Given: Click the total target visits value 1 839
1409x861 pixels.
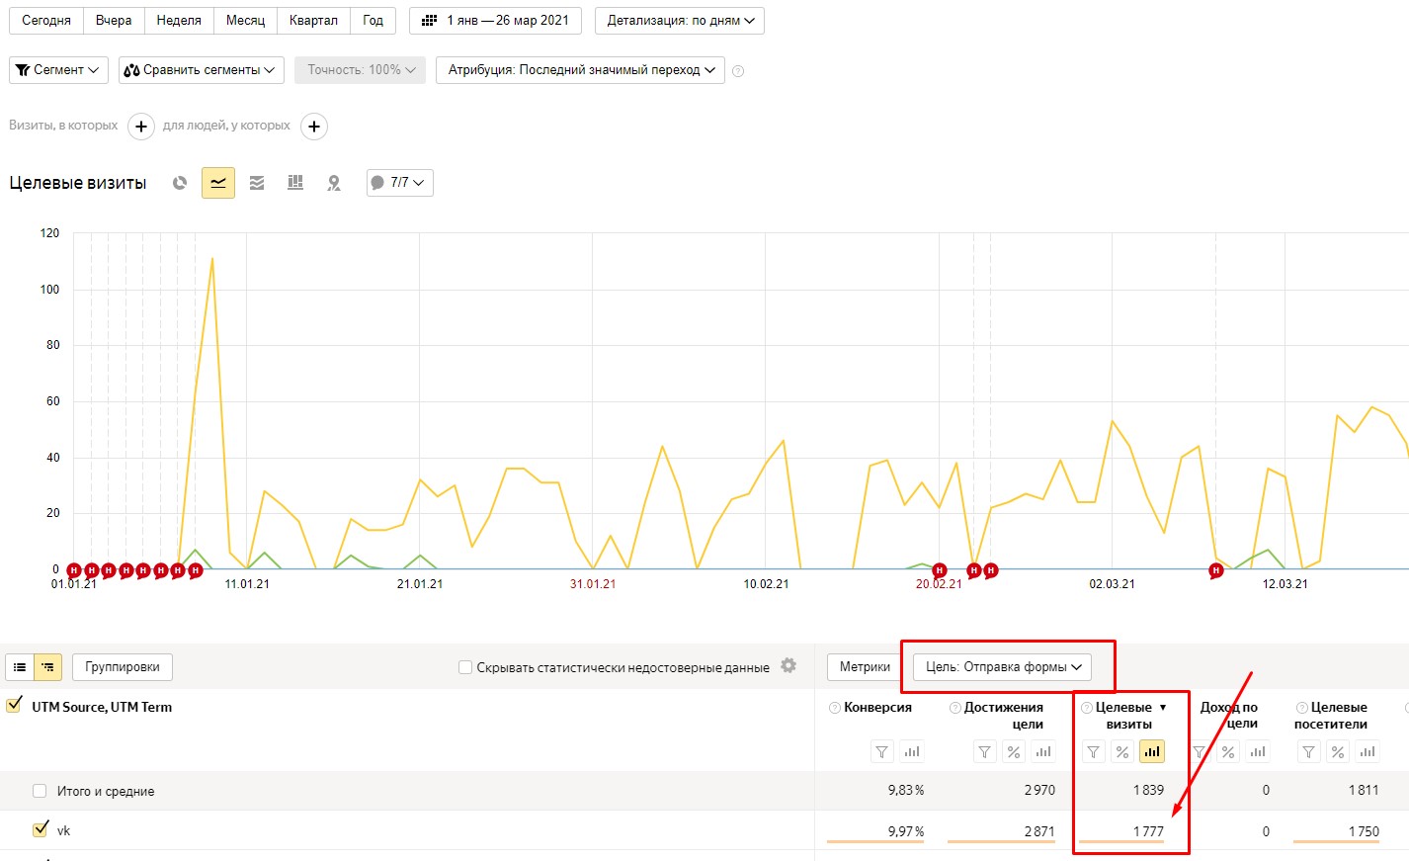Looking at the screenshot, I should tap(1148, 791).
